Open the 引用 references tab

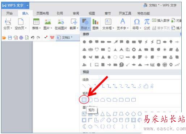[x=60, y=13]
